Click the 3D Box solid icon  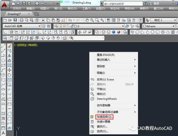[137, 32]
